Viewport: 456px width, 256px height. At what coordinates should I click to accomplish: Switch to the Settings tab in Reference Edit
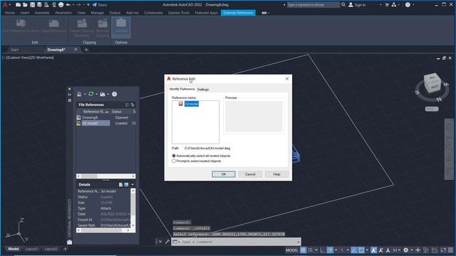(x=203, y=90)
